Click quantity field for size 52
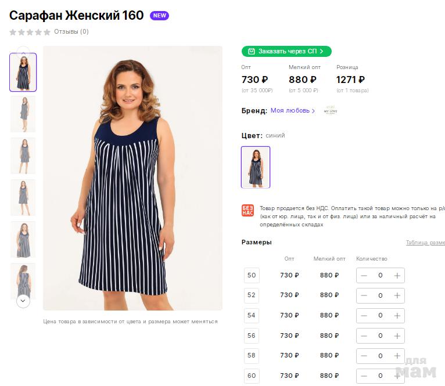445x386 pixels. coord(381,295)
